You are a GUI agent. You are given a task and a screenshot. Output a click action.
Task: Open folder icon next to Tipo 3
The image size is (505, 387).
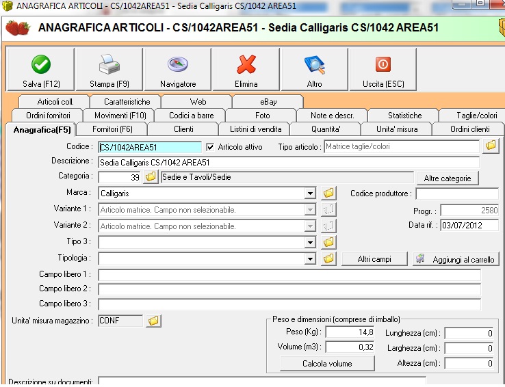[x=328, y=242]
